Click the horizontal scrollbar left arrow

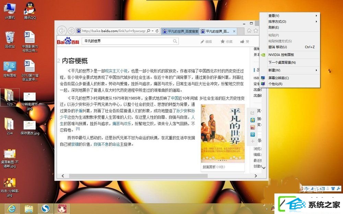click(x=63, y=176)
